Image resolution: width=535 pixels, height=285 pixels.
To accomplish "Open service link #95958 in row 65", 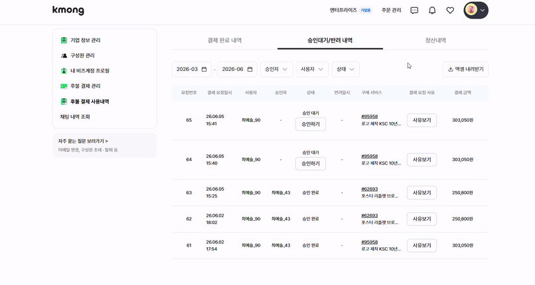I will pyautogui.click(x=370, y=117).
